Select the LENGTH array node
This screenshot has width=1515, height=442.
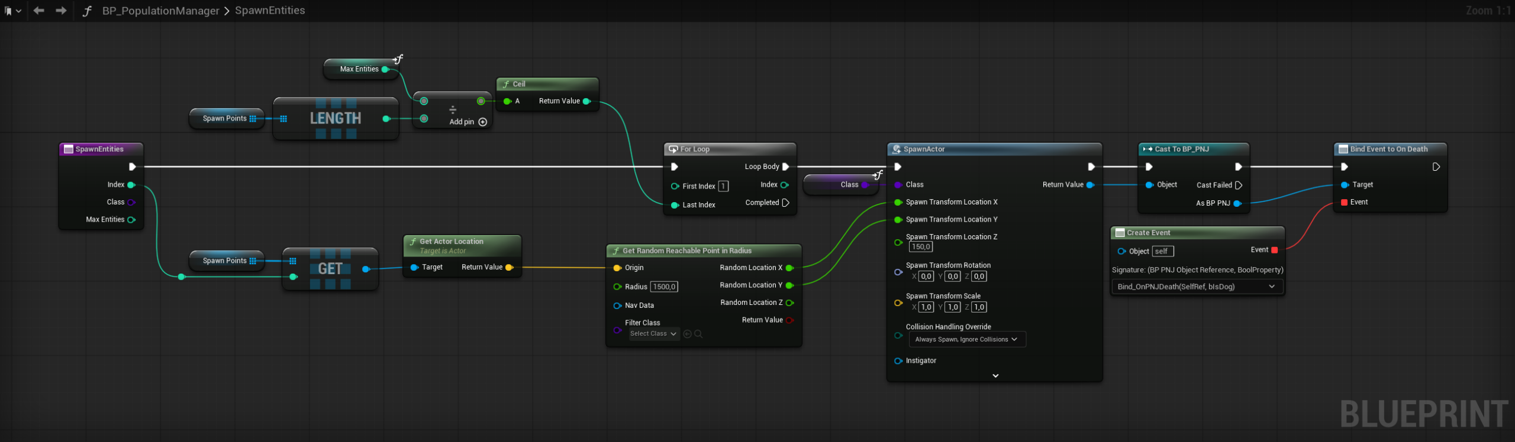click(336, 119)
